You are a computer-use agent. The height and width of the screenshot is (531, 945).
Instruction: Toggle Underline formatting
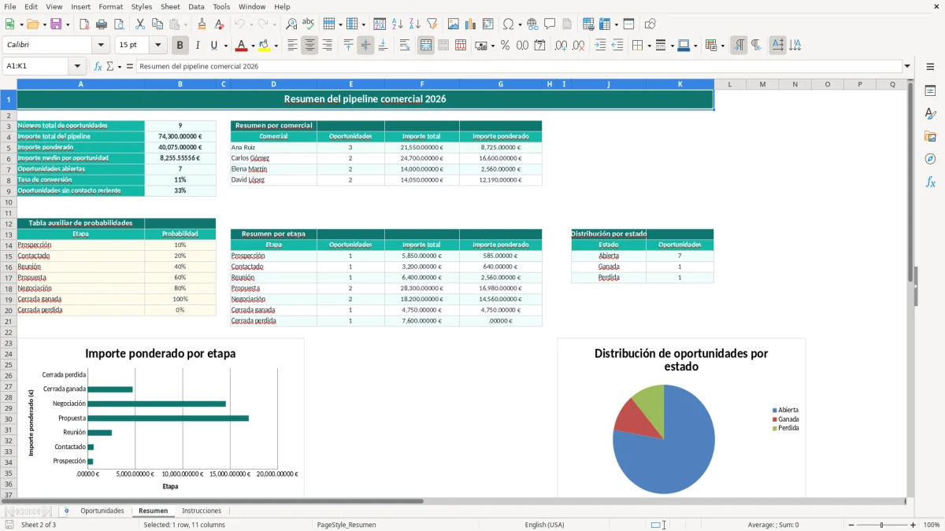(213, 46)
